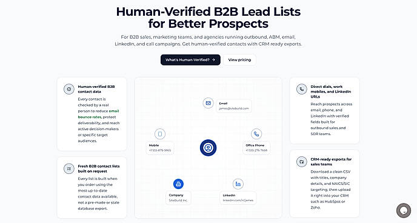This screenshot has width=417, height=223.
Task: Click the office phone handset icon
Action: [x=256, y=134]
